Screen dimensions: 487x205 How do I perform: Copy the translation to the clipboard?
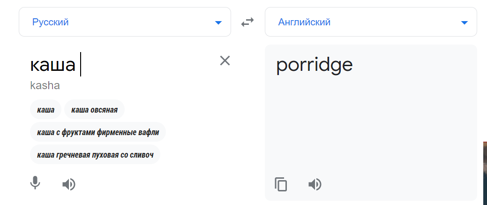coord(281,184)
